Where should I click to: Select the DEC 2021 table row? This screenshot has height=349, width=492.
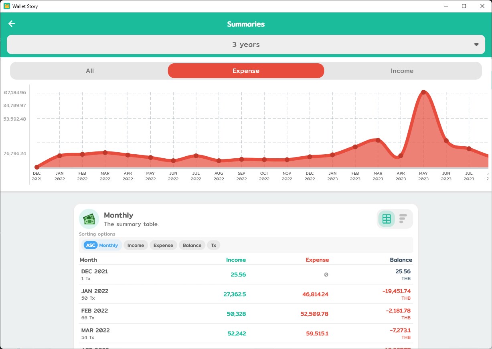point(246,274)
